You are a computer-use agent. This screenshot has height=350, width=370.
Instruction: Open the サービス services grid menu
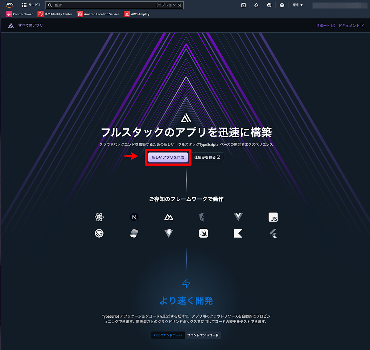click(31, 5)
